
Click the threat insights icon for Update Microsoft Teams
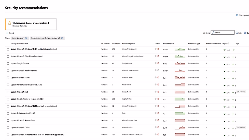(156, 77)
